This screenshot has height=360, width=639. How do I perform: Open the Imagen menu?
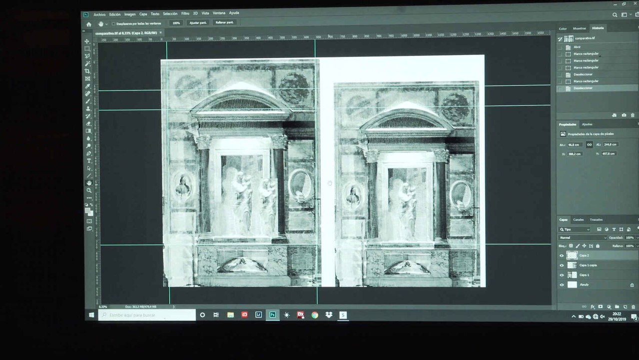130,14
